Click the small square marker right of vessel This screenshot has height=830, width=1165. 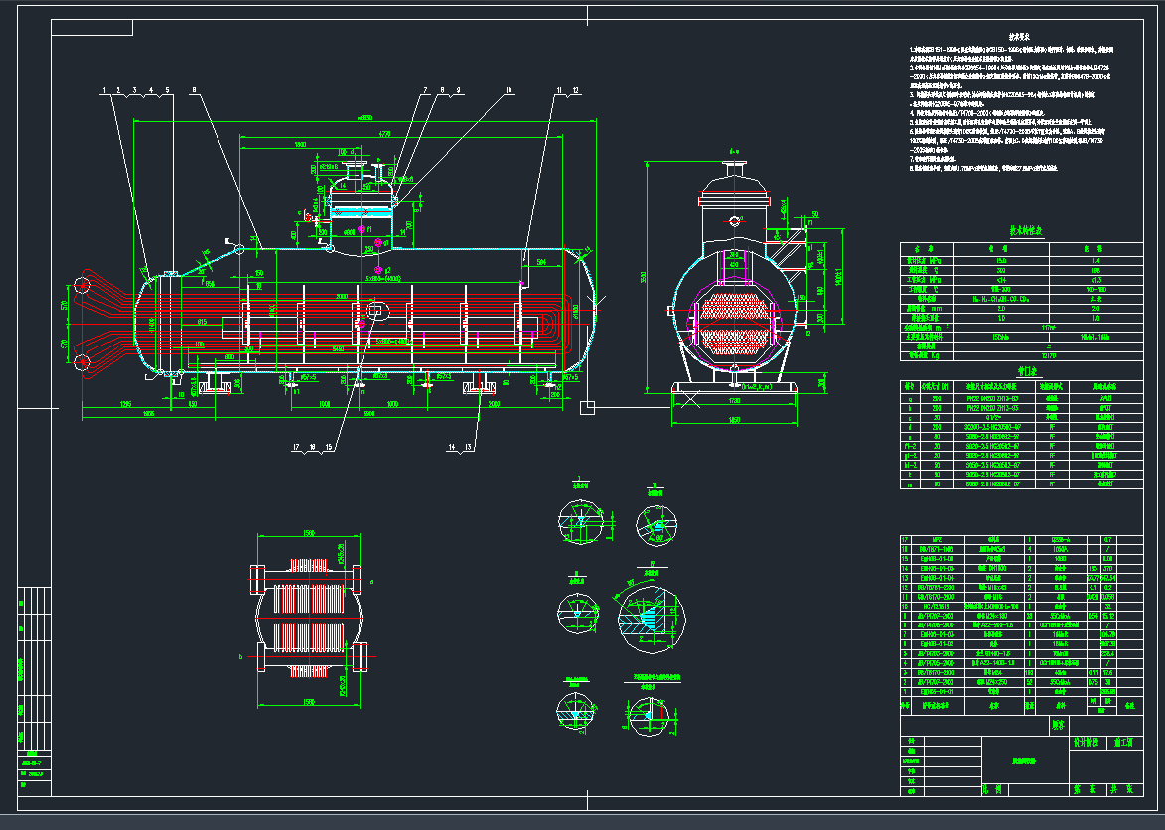click(588, 406)
